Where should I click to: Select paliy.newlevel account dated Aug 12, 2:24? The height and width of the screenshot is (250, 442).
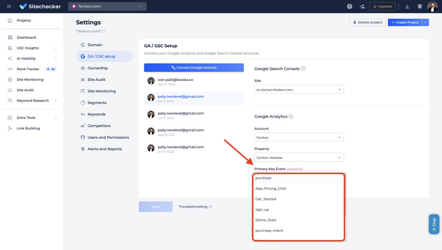point(194,132)
